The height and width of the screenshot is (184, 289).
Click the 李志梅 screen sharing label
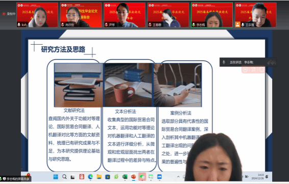[x=16, y=179]
